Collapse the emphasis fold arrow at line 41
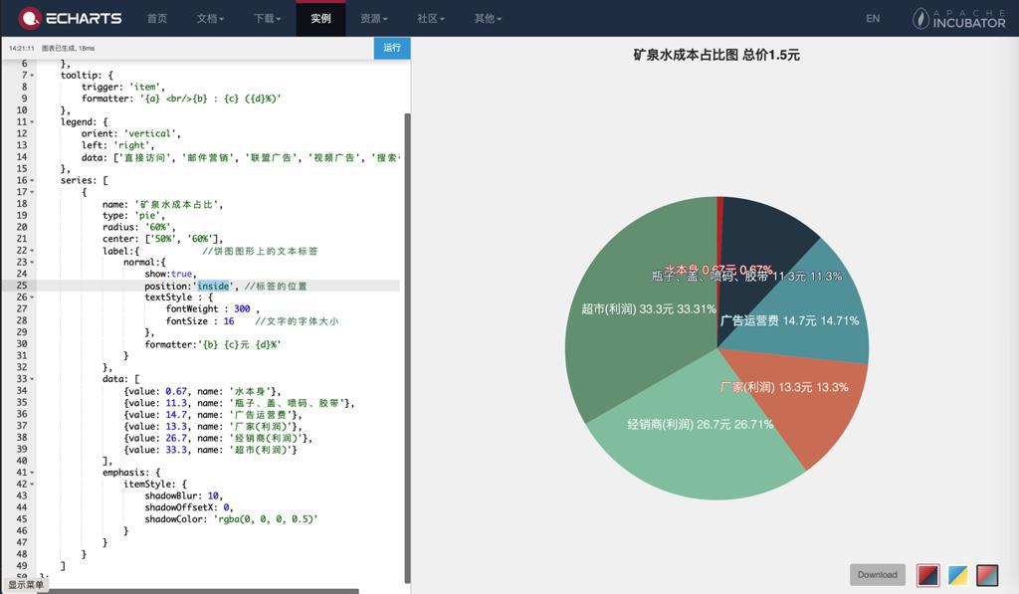This screenshot has width=1019, height=594. coord(32,474)
